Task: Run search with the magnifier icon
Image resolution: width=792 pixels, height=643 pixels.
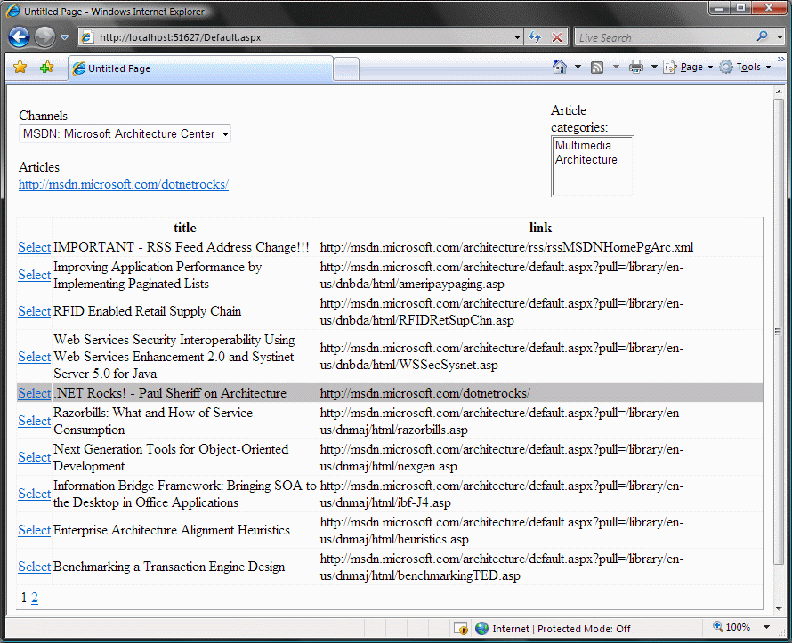Action: (763, 36)
